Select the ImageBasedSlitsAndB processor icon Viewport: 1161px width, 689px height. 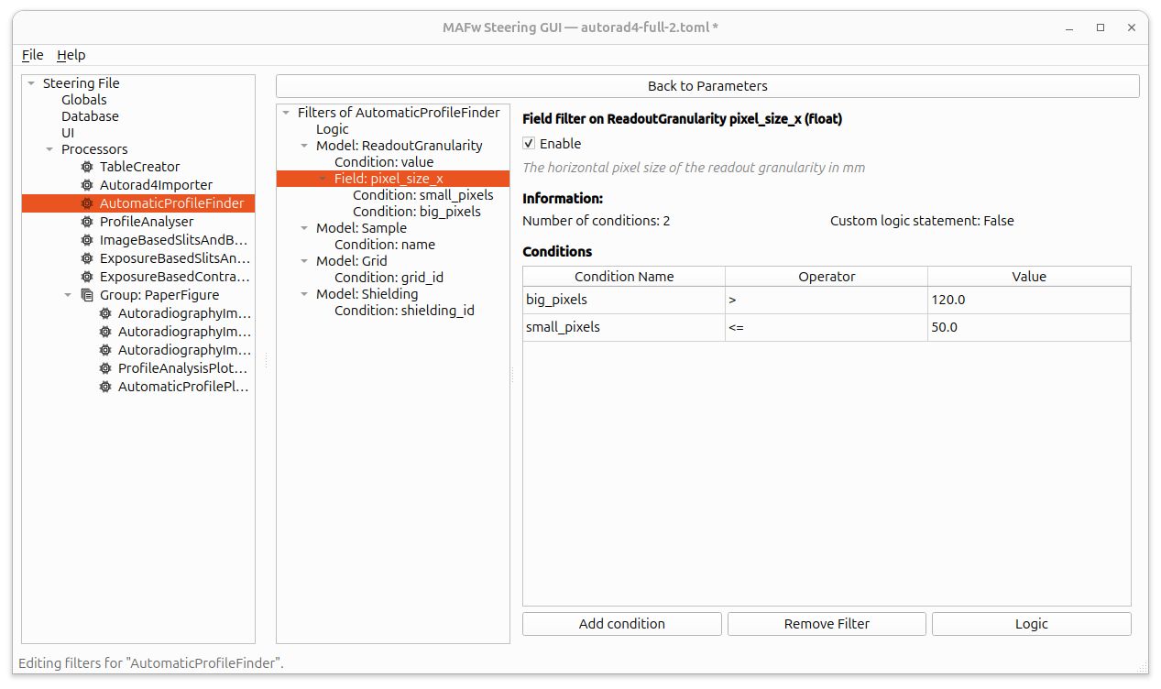tap(85, 239)
